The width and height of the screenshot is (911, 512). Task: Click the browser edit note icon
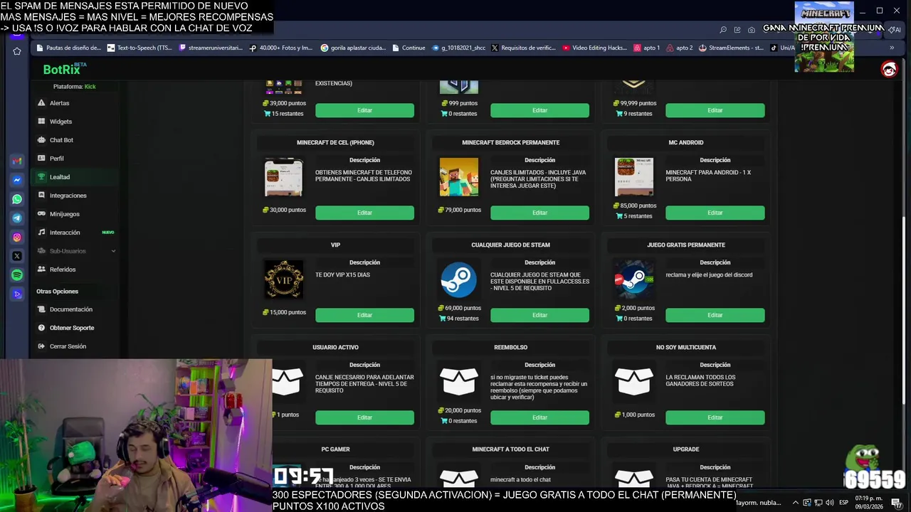(x=737, y=30)
